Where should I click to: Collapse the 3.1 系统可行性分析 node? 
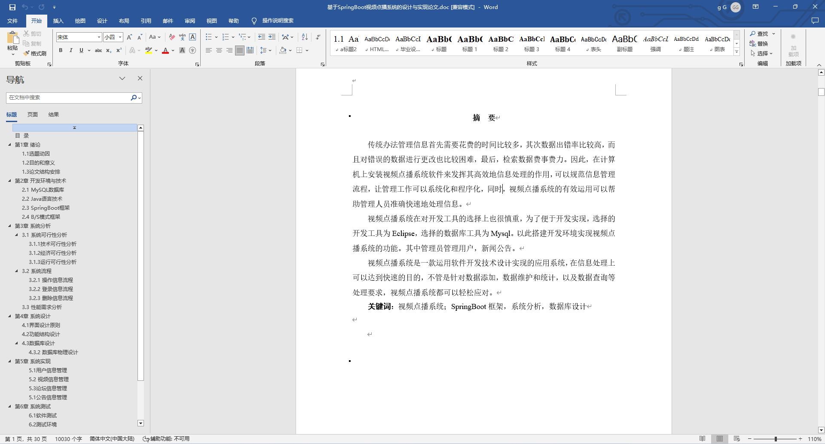point(16,235)
